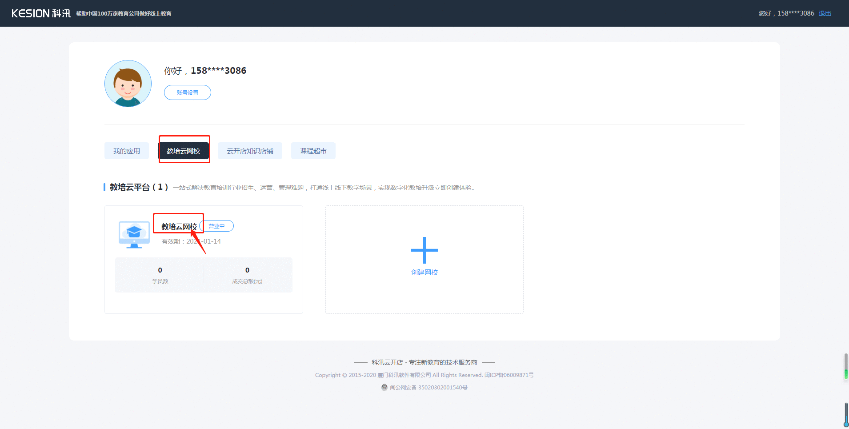Click the police badge icon in footer
849x429 pixels.
[384, 387]
